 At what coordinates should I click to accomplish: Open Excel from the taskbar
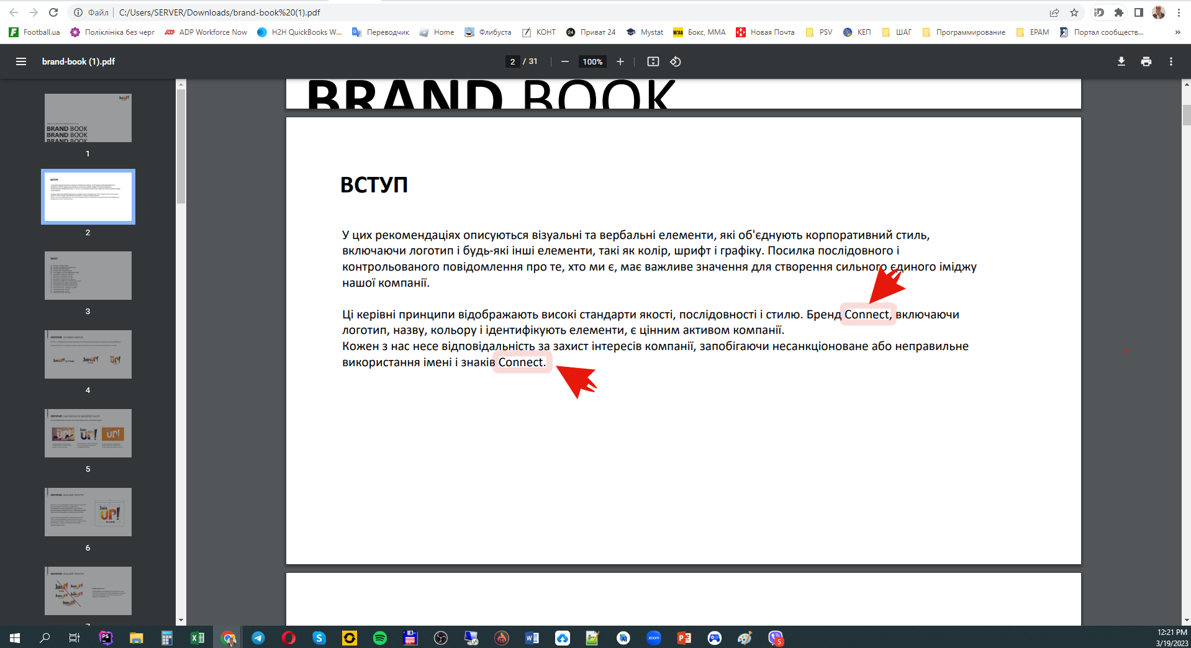(x=197, y=637)
